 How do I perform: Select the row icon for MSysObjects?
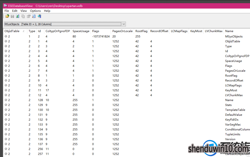pyautogui.click(x=6, y=36)
